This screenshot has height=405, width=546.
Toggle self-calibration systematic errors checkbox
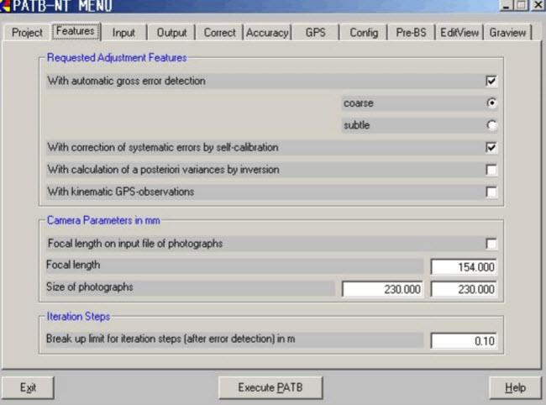coord(491,148)
